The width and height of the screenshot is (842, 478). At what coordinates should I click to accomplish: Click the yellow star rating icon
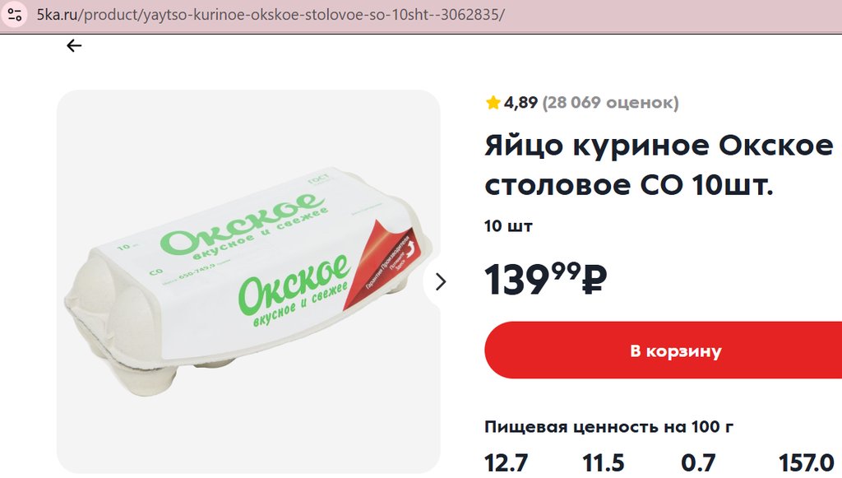tap(493, 102)
